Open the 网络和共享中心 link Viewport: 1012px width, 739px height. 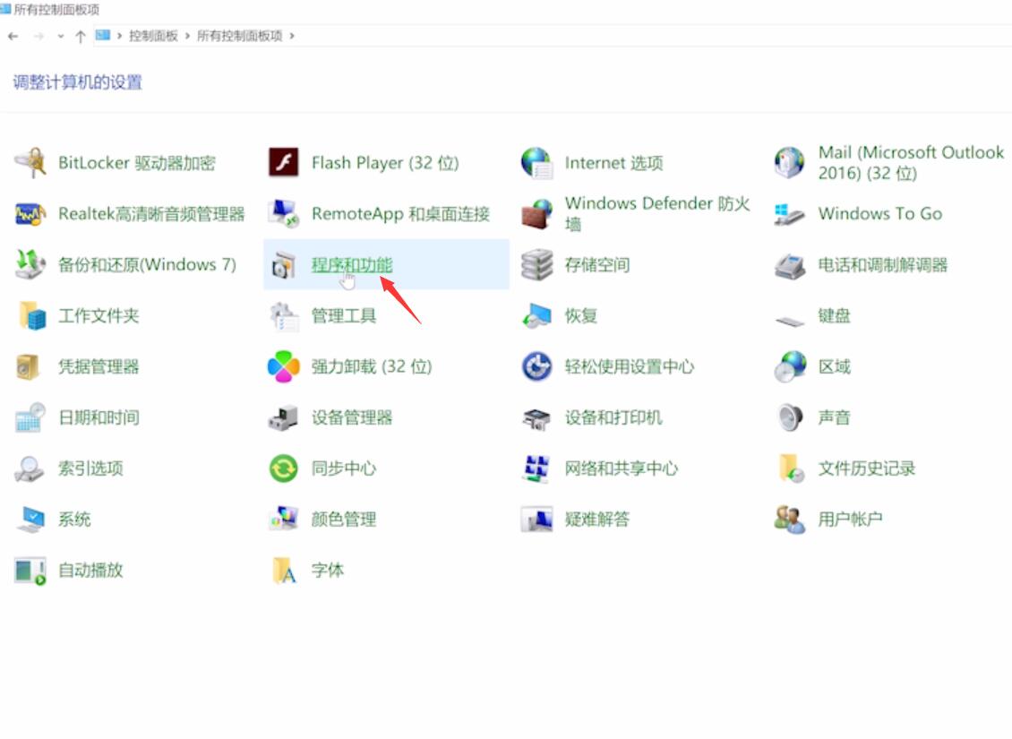tap(621, 468)
